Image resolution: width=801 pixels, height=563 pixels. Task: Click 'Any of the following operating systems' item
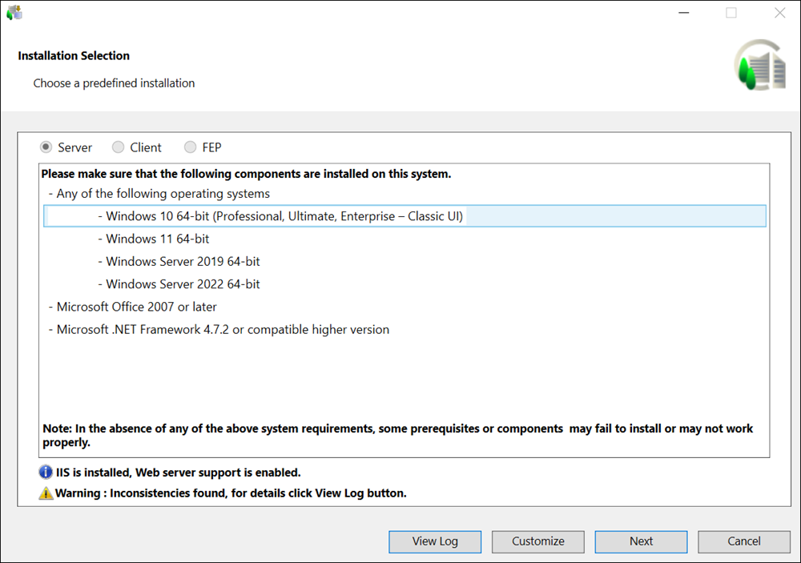163,194
